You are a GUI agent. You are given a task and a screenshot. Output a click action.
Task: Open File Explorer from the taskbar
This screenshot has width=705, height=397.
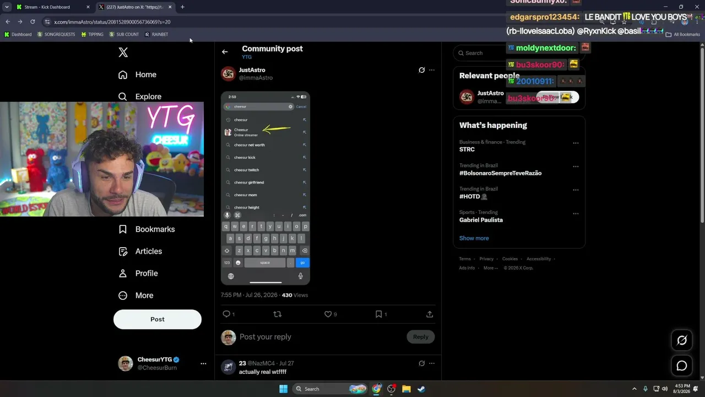click(406, 389)
